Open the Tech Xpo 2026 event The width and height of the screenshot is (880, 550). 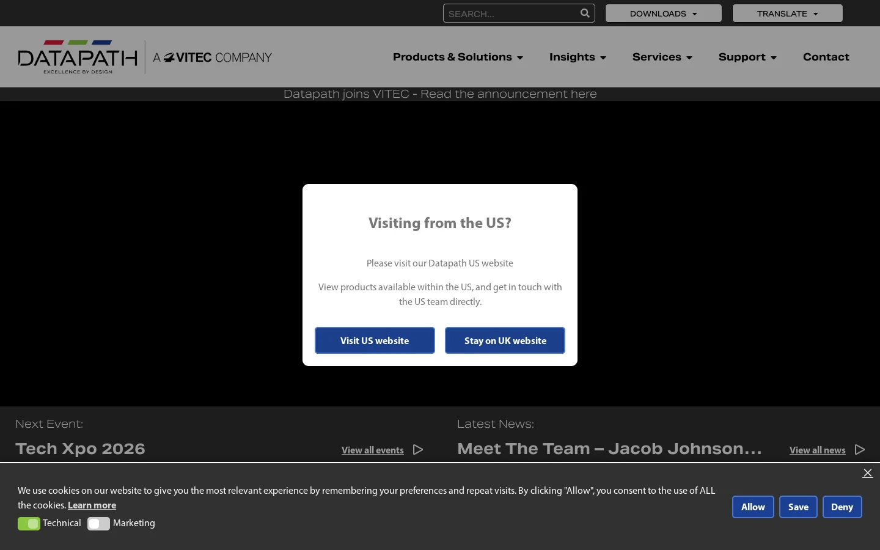tap(80, 449)
